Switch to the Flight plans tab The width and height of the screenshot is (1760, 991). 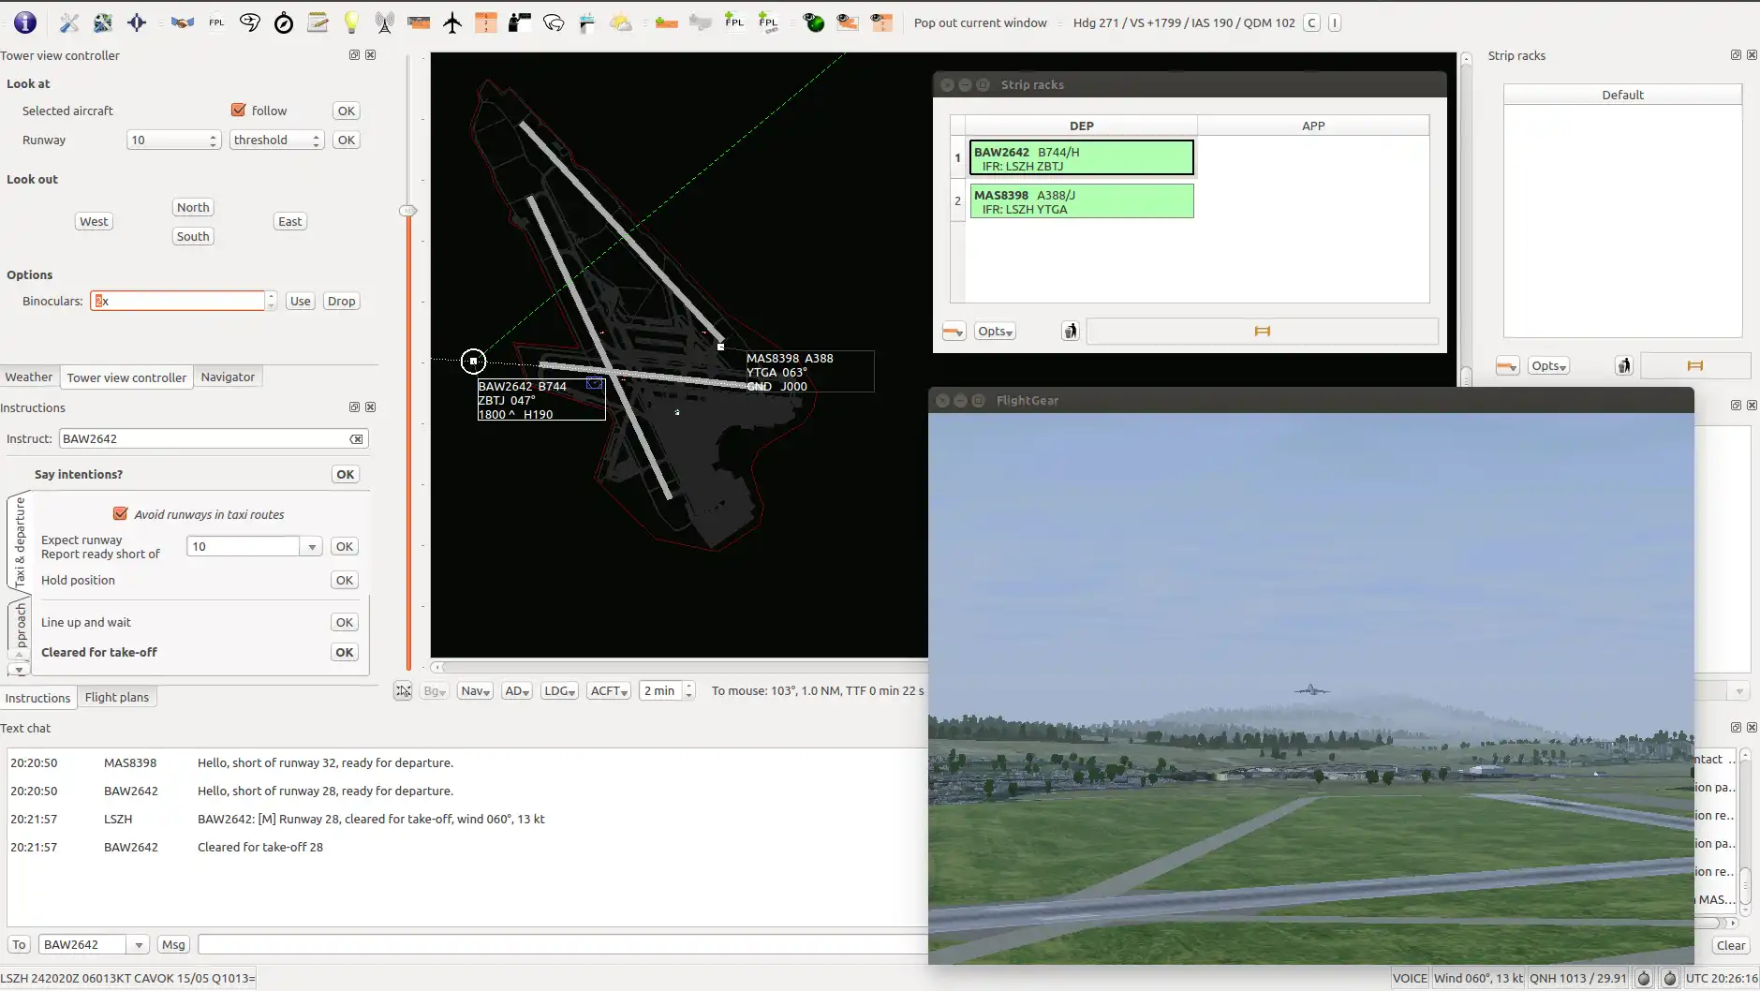[116, 697]
